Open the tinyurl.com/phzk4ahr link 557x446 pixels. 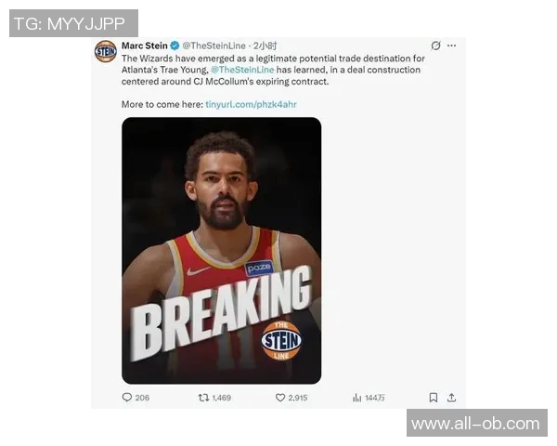click(x=251, y=104)
